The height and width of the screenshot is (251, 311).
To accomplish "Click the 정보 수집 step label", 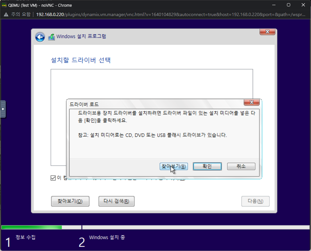I will [x=26, y=237].
